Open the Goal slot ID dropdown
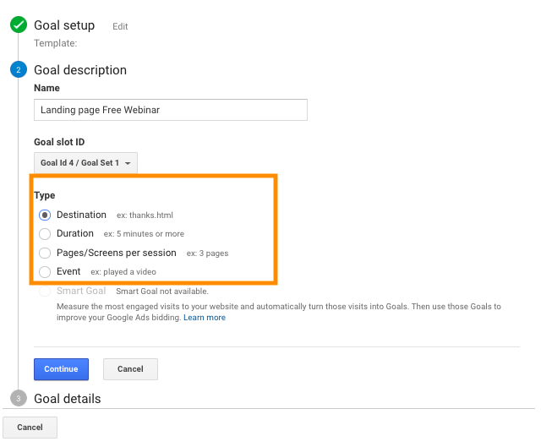 (85, 162)
